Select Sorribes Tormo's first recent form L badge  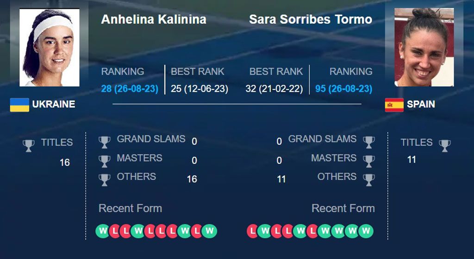(x=253, y=231)
